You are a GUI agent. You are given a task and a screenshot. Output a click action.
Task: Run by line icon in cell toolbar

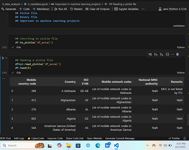(150, 54)
